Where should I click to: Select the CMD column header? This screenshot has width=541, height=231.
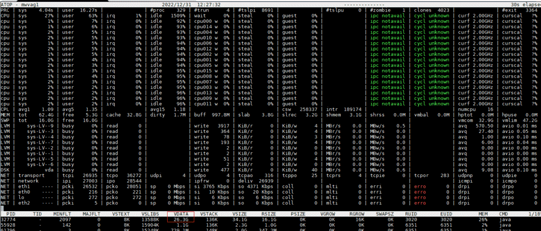click(x=503, y=214)
